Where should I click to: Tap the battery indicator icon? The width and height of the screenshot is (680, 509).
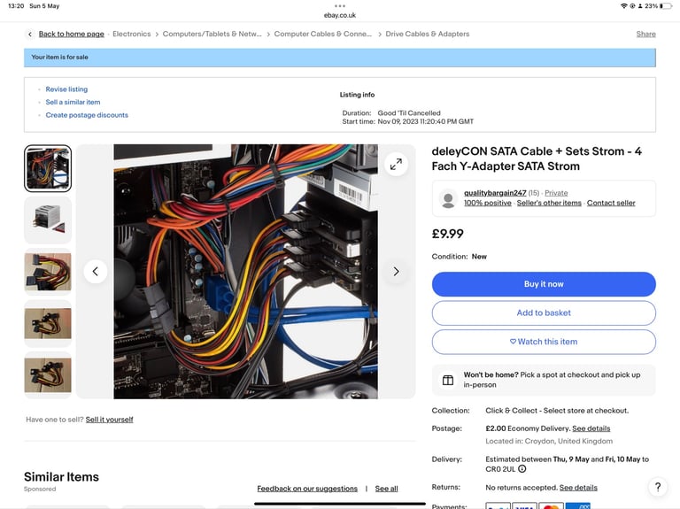point(667,6)
